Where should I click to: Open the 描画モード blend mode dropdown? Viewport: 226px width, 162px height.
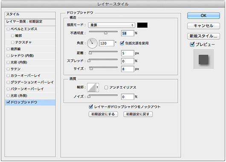tap(111, 25)
